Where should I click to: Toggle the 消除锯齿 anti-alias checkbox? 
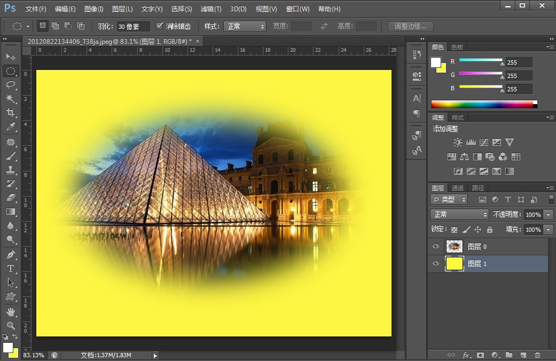click(x=160, y=26)
